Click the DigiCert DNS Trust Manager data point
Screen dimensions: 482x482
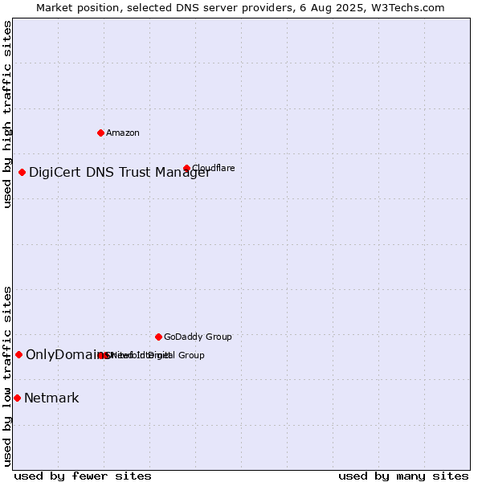click(x=22, y=172)
